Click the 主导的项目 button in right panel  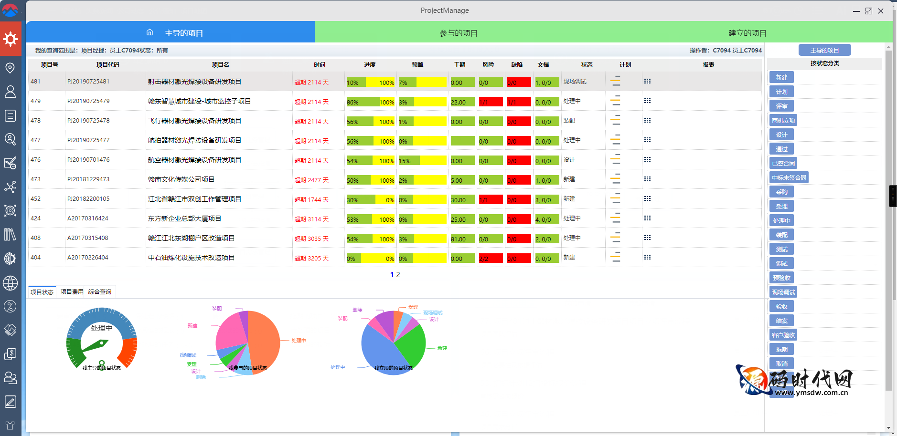click(824, 50)
